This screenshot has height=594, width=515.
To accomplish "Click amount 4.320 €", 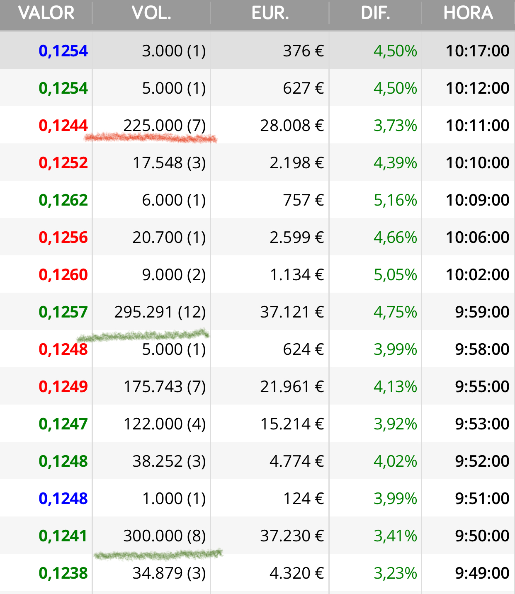I will click(297, 573).
